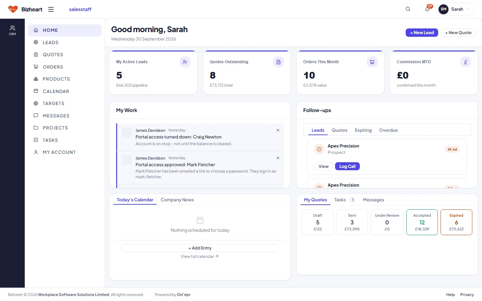Click the empty calendar icon

point(200,220)
